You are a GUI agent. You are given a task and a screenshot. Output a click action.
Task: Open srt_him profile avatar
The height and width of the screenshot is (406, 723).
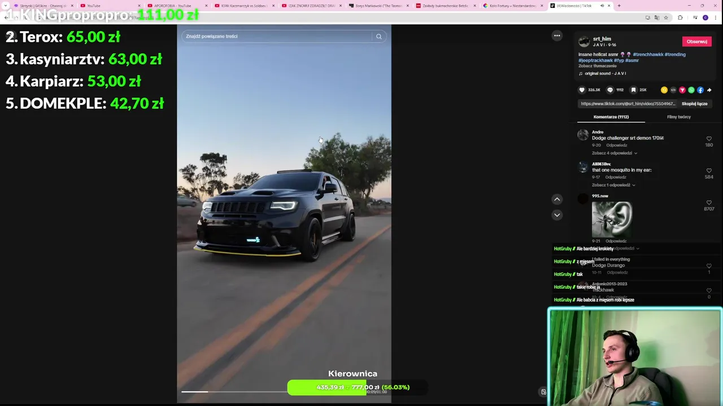[584, 42]
